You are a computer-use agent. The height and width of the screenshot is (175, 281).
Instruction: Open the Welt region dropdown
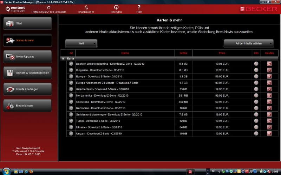(x=81, y=43)
